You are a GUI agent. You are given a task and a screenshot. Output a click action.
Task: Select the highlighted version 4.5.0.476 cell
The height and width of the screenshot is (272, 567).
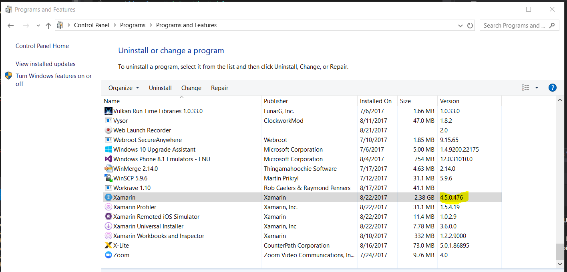tap(451, 197)
